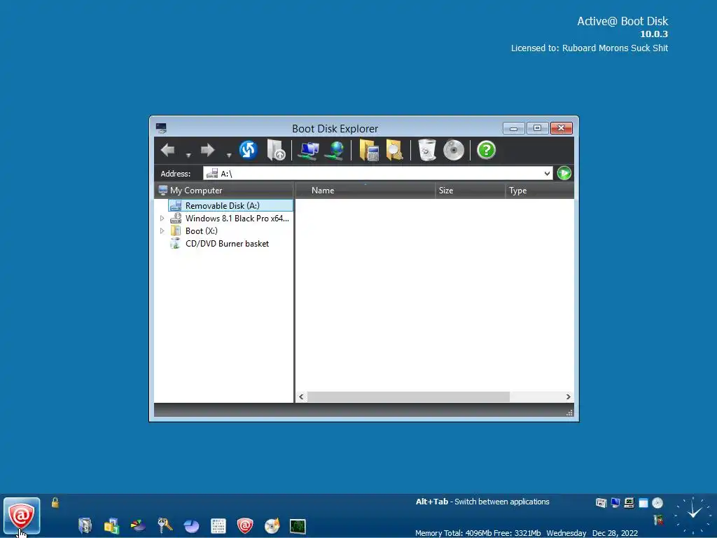This screenshot has height=538, width=717.
Task: Click the Memory Total status text
Action: tap(478, 533)
